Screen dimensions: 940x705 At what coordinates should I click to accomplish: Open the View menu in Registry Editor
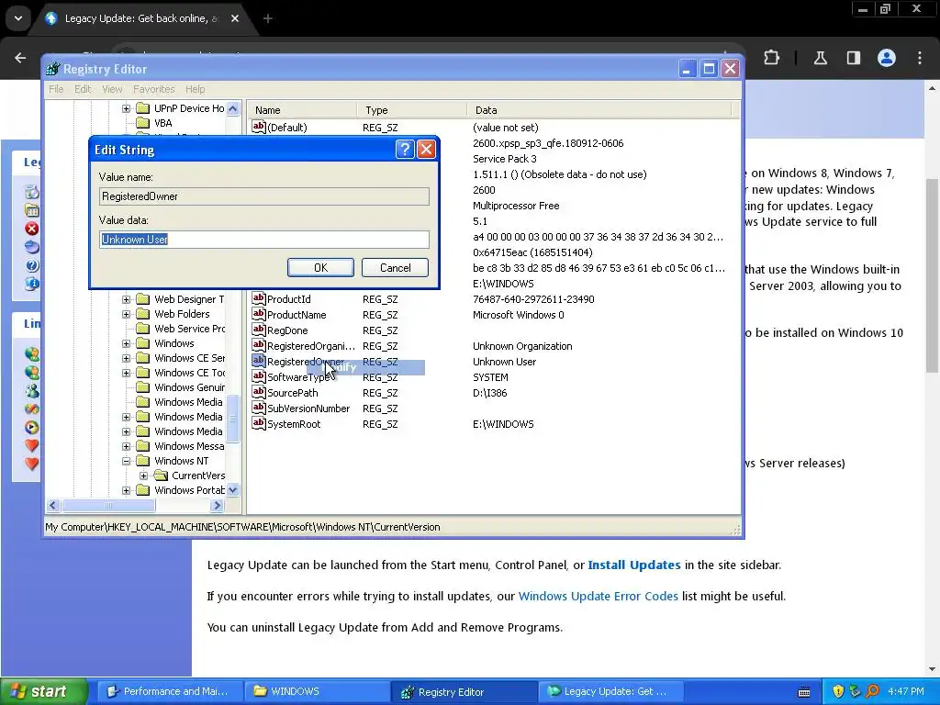pos(112,89)
